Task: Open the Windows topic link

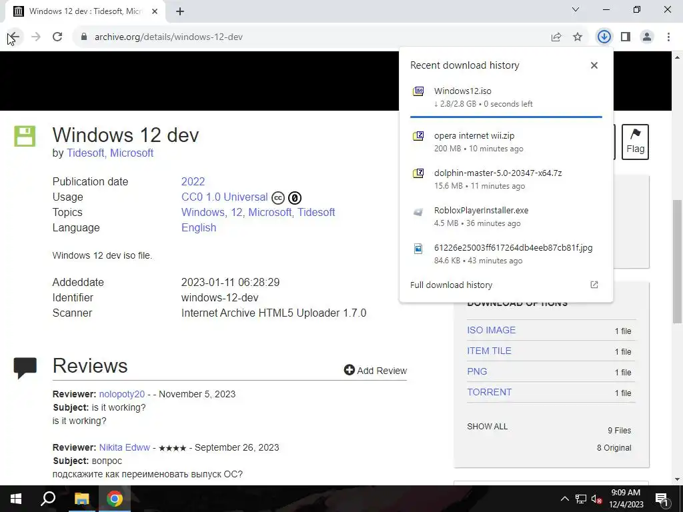Action: pyautogui.click(x=203, y=213)
